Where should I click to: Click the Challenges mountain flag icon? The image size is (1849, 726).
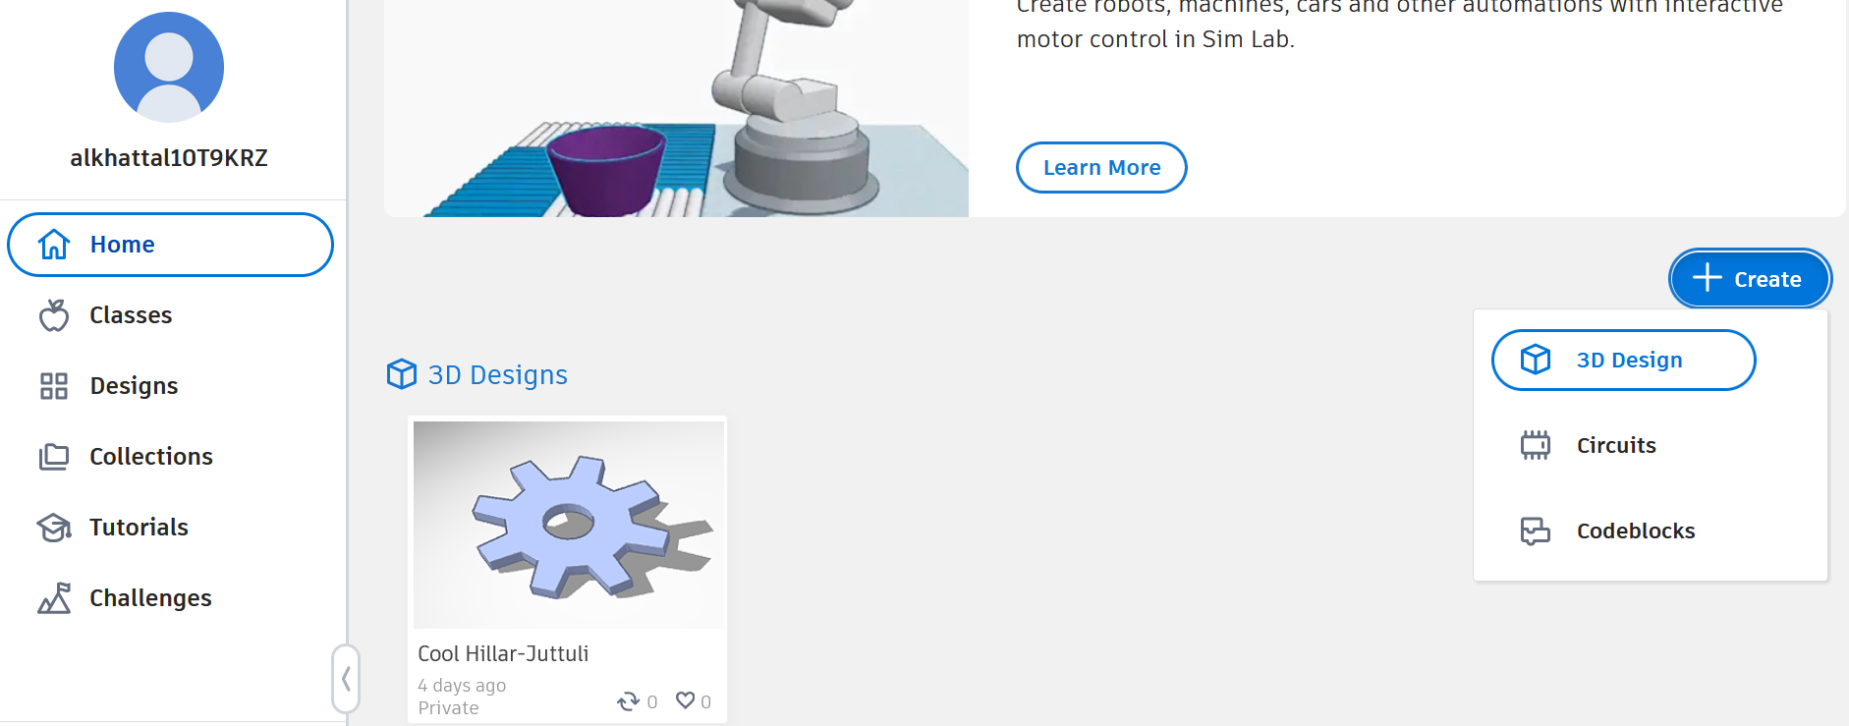click(x=54, y=598)
